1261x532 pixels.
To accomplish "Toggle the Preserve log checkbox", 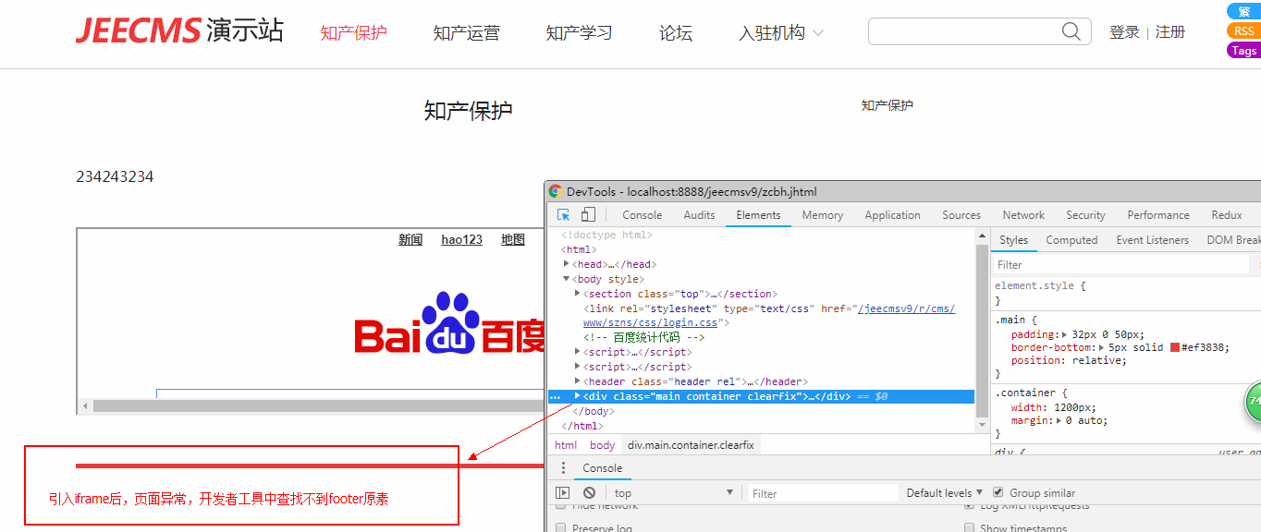I will tap(561, 528).
